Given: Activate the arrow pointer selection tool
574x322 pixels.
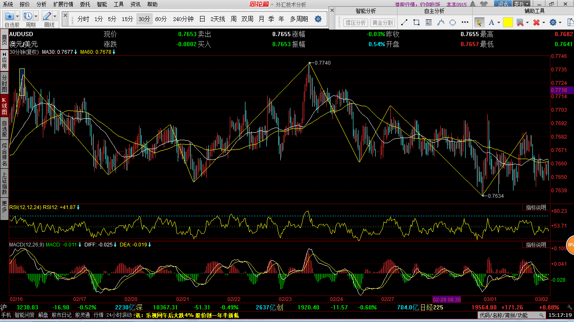Looking at the screenshot, I should [479, 22].
